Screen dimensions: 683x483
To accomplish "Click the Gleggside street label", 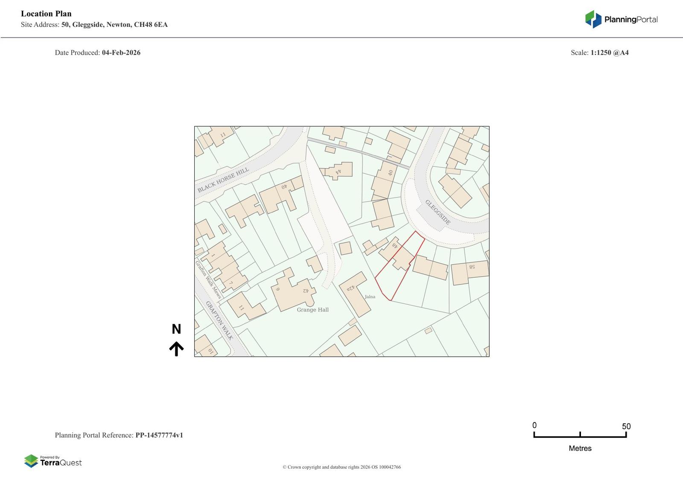I will (x=438, y=212).
